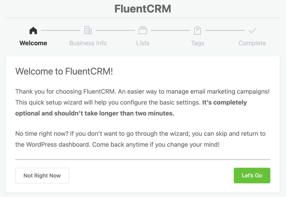Click the Tags step label
The width and height of the screenshot is (286, 197).
pos(197,43)
